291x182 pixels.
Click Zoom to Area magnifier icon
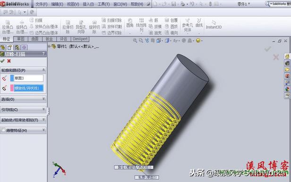tap(141, 41)
